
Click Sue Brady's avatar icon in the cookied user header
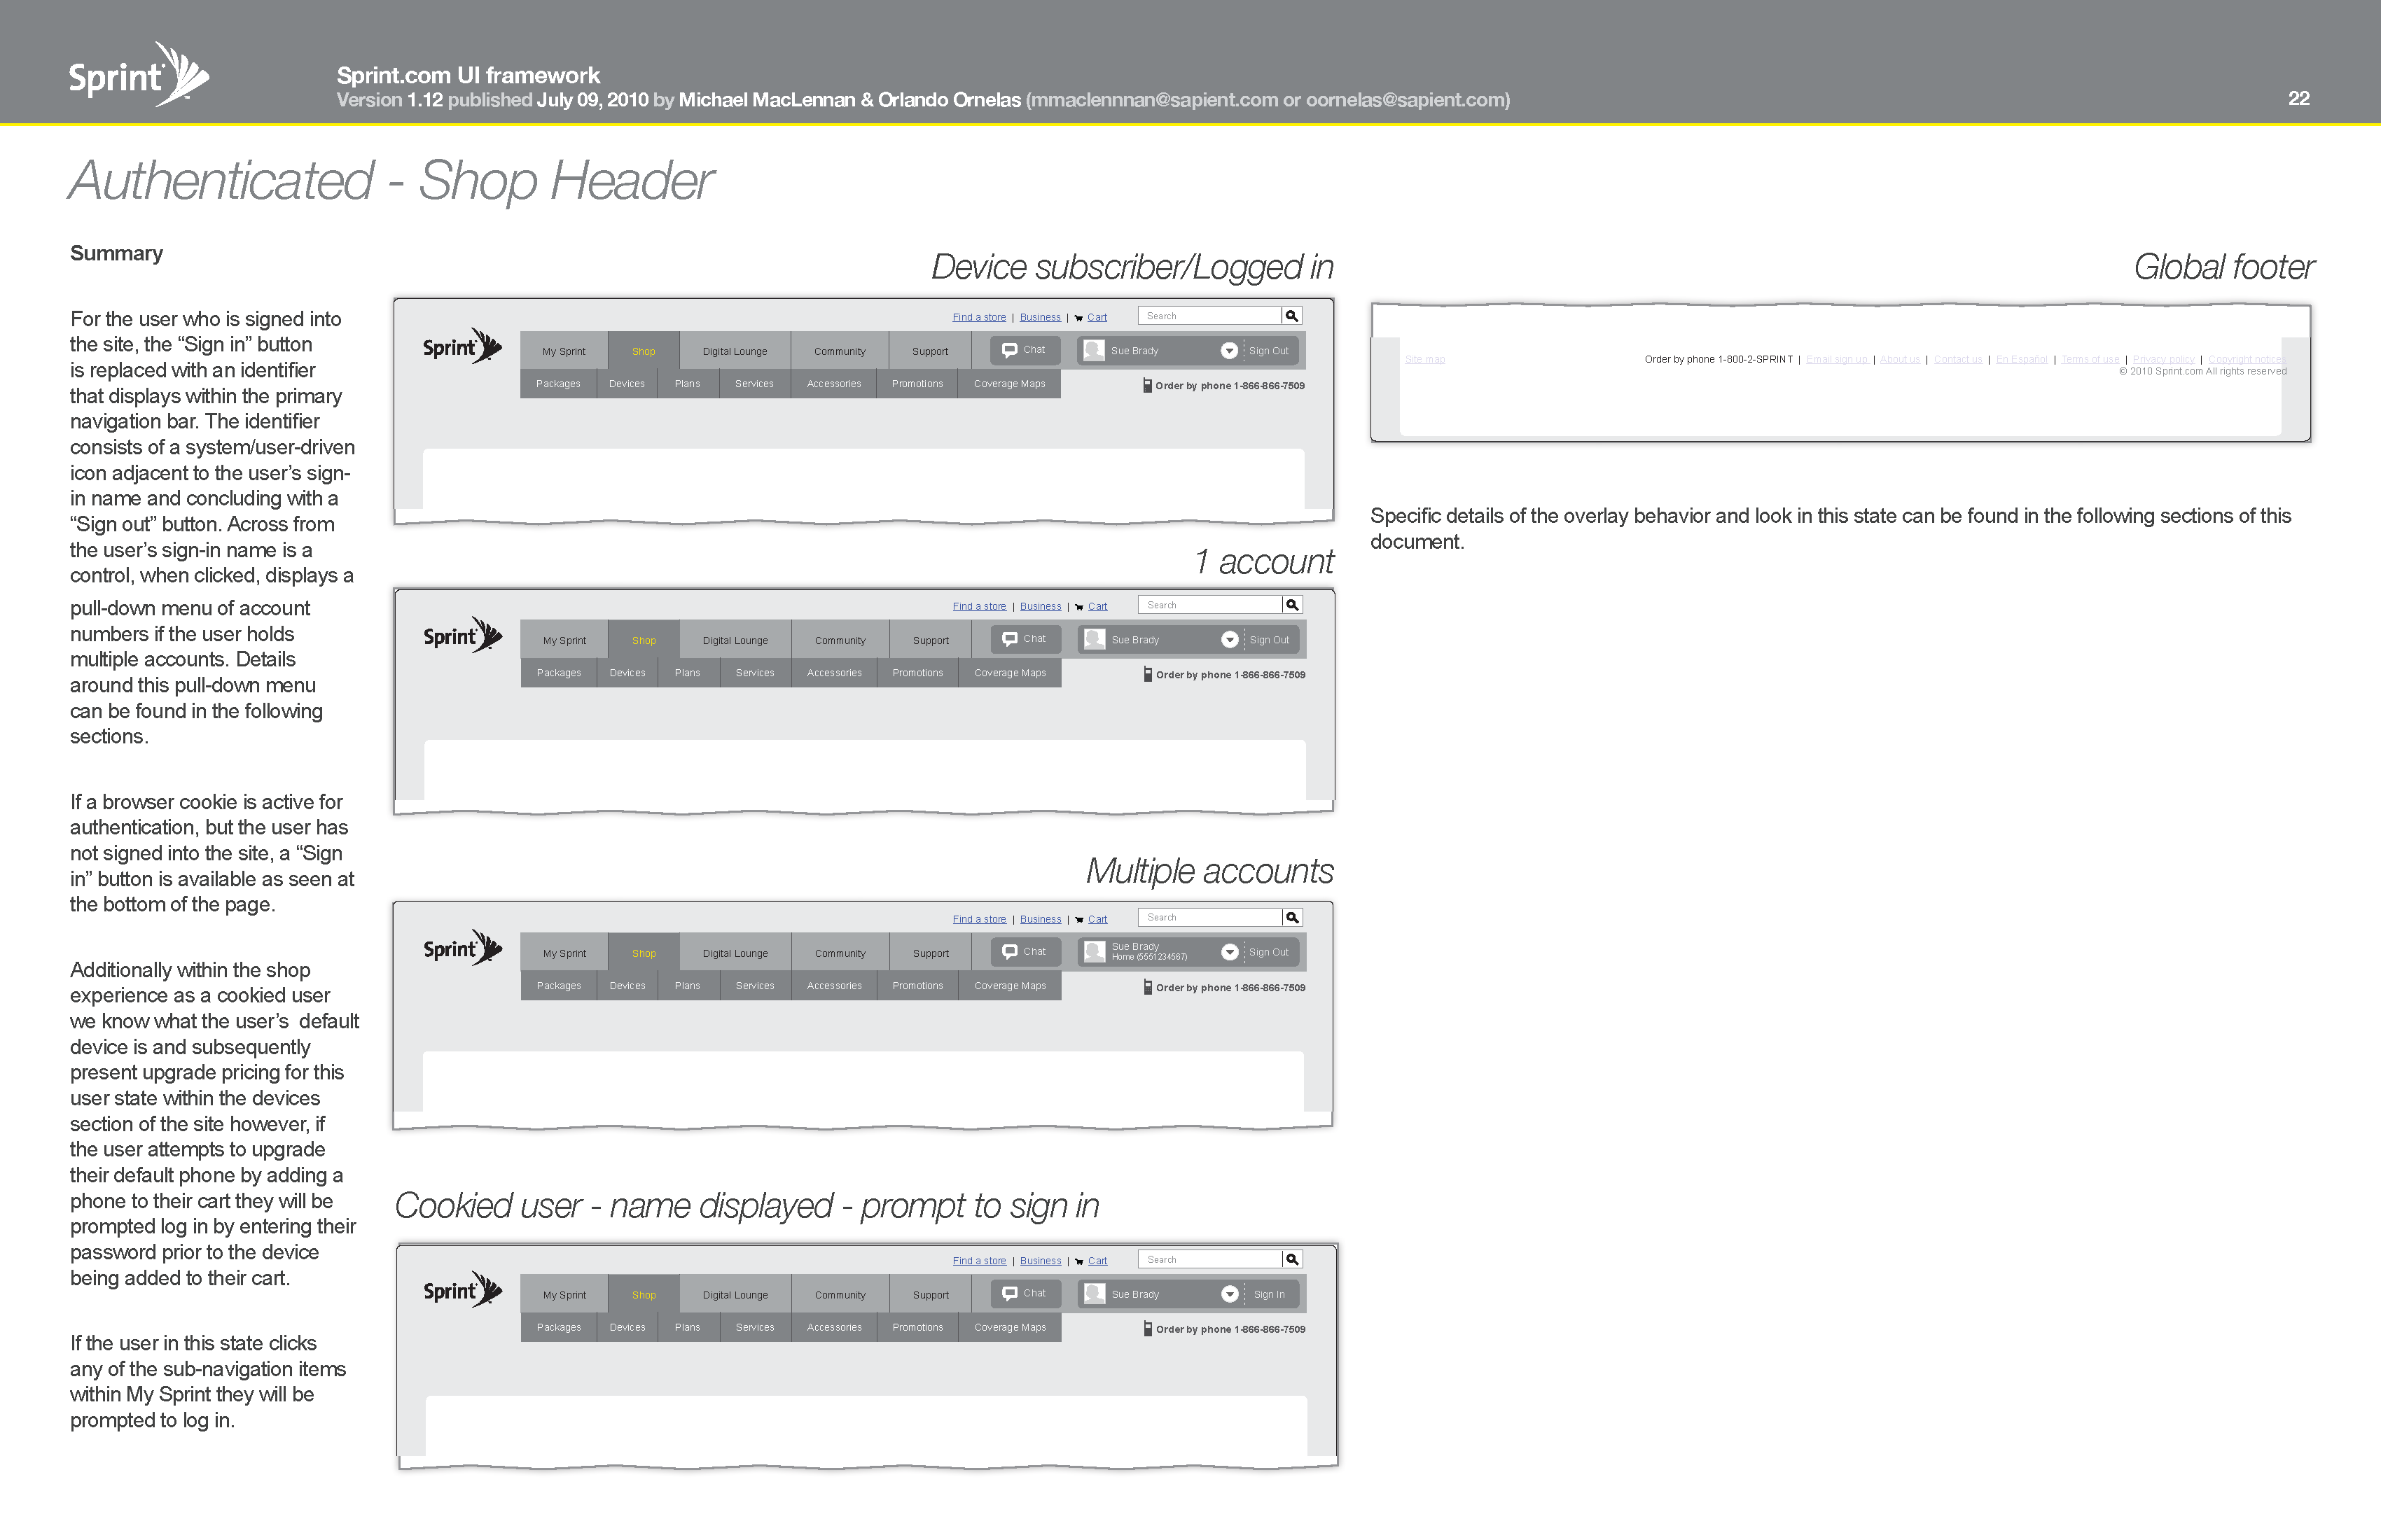point(1095,1294)
